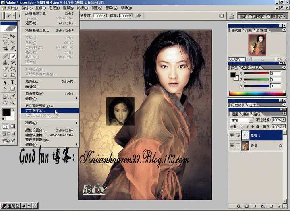Screen dimensions: 290x211
Task: Toggle visibility of the 背景 layer
Action: click(232, 146)
